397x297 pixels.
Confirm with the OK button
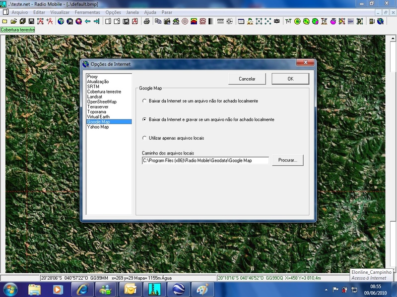290,79
